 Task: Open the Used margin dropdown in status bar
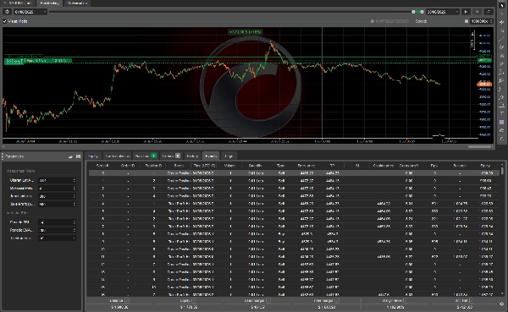[268, 301]
